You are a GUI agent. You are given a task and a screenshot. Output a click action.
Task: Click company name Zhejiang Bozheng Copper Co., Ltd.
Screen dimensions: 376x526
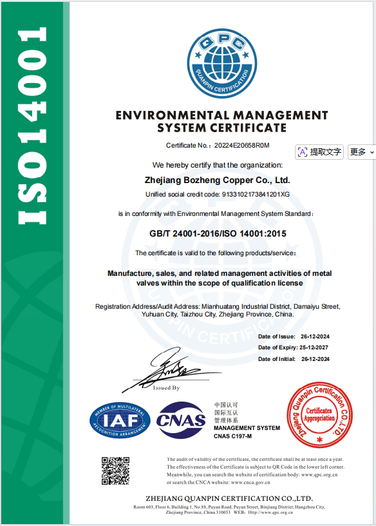(x=217, y=180)
